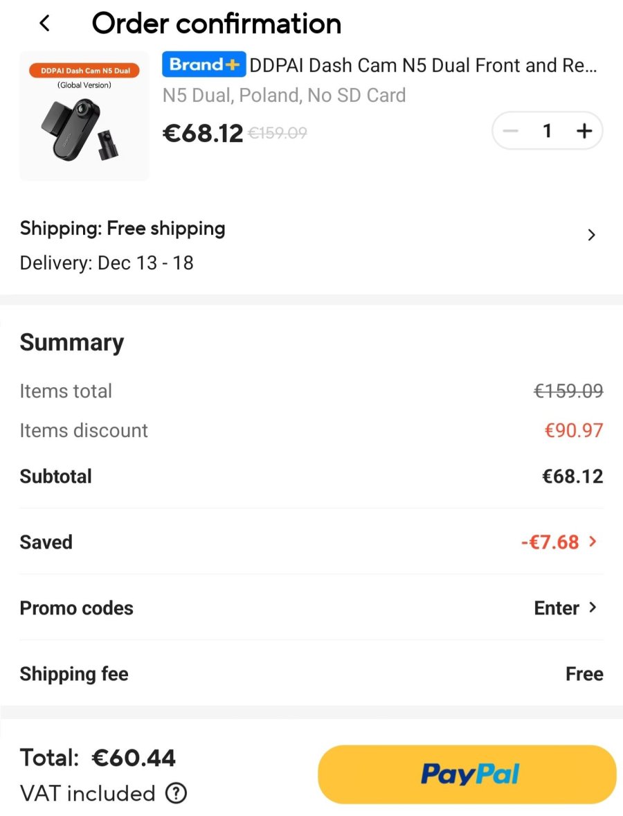Increase quantity with plus button
623x816 pixels.
click(x=584, y=131)
